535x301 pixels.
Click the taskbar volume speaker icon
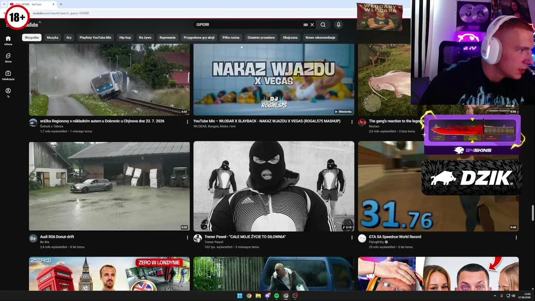point(513,296)
